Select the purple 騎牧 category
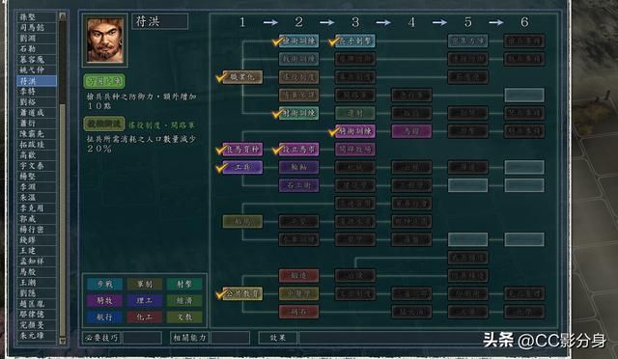The height and width of the screenshot is (359, 618). pos(105,301)
